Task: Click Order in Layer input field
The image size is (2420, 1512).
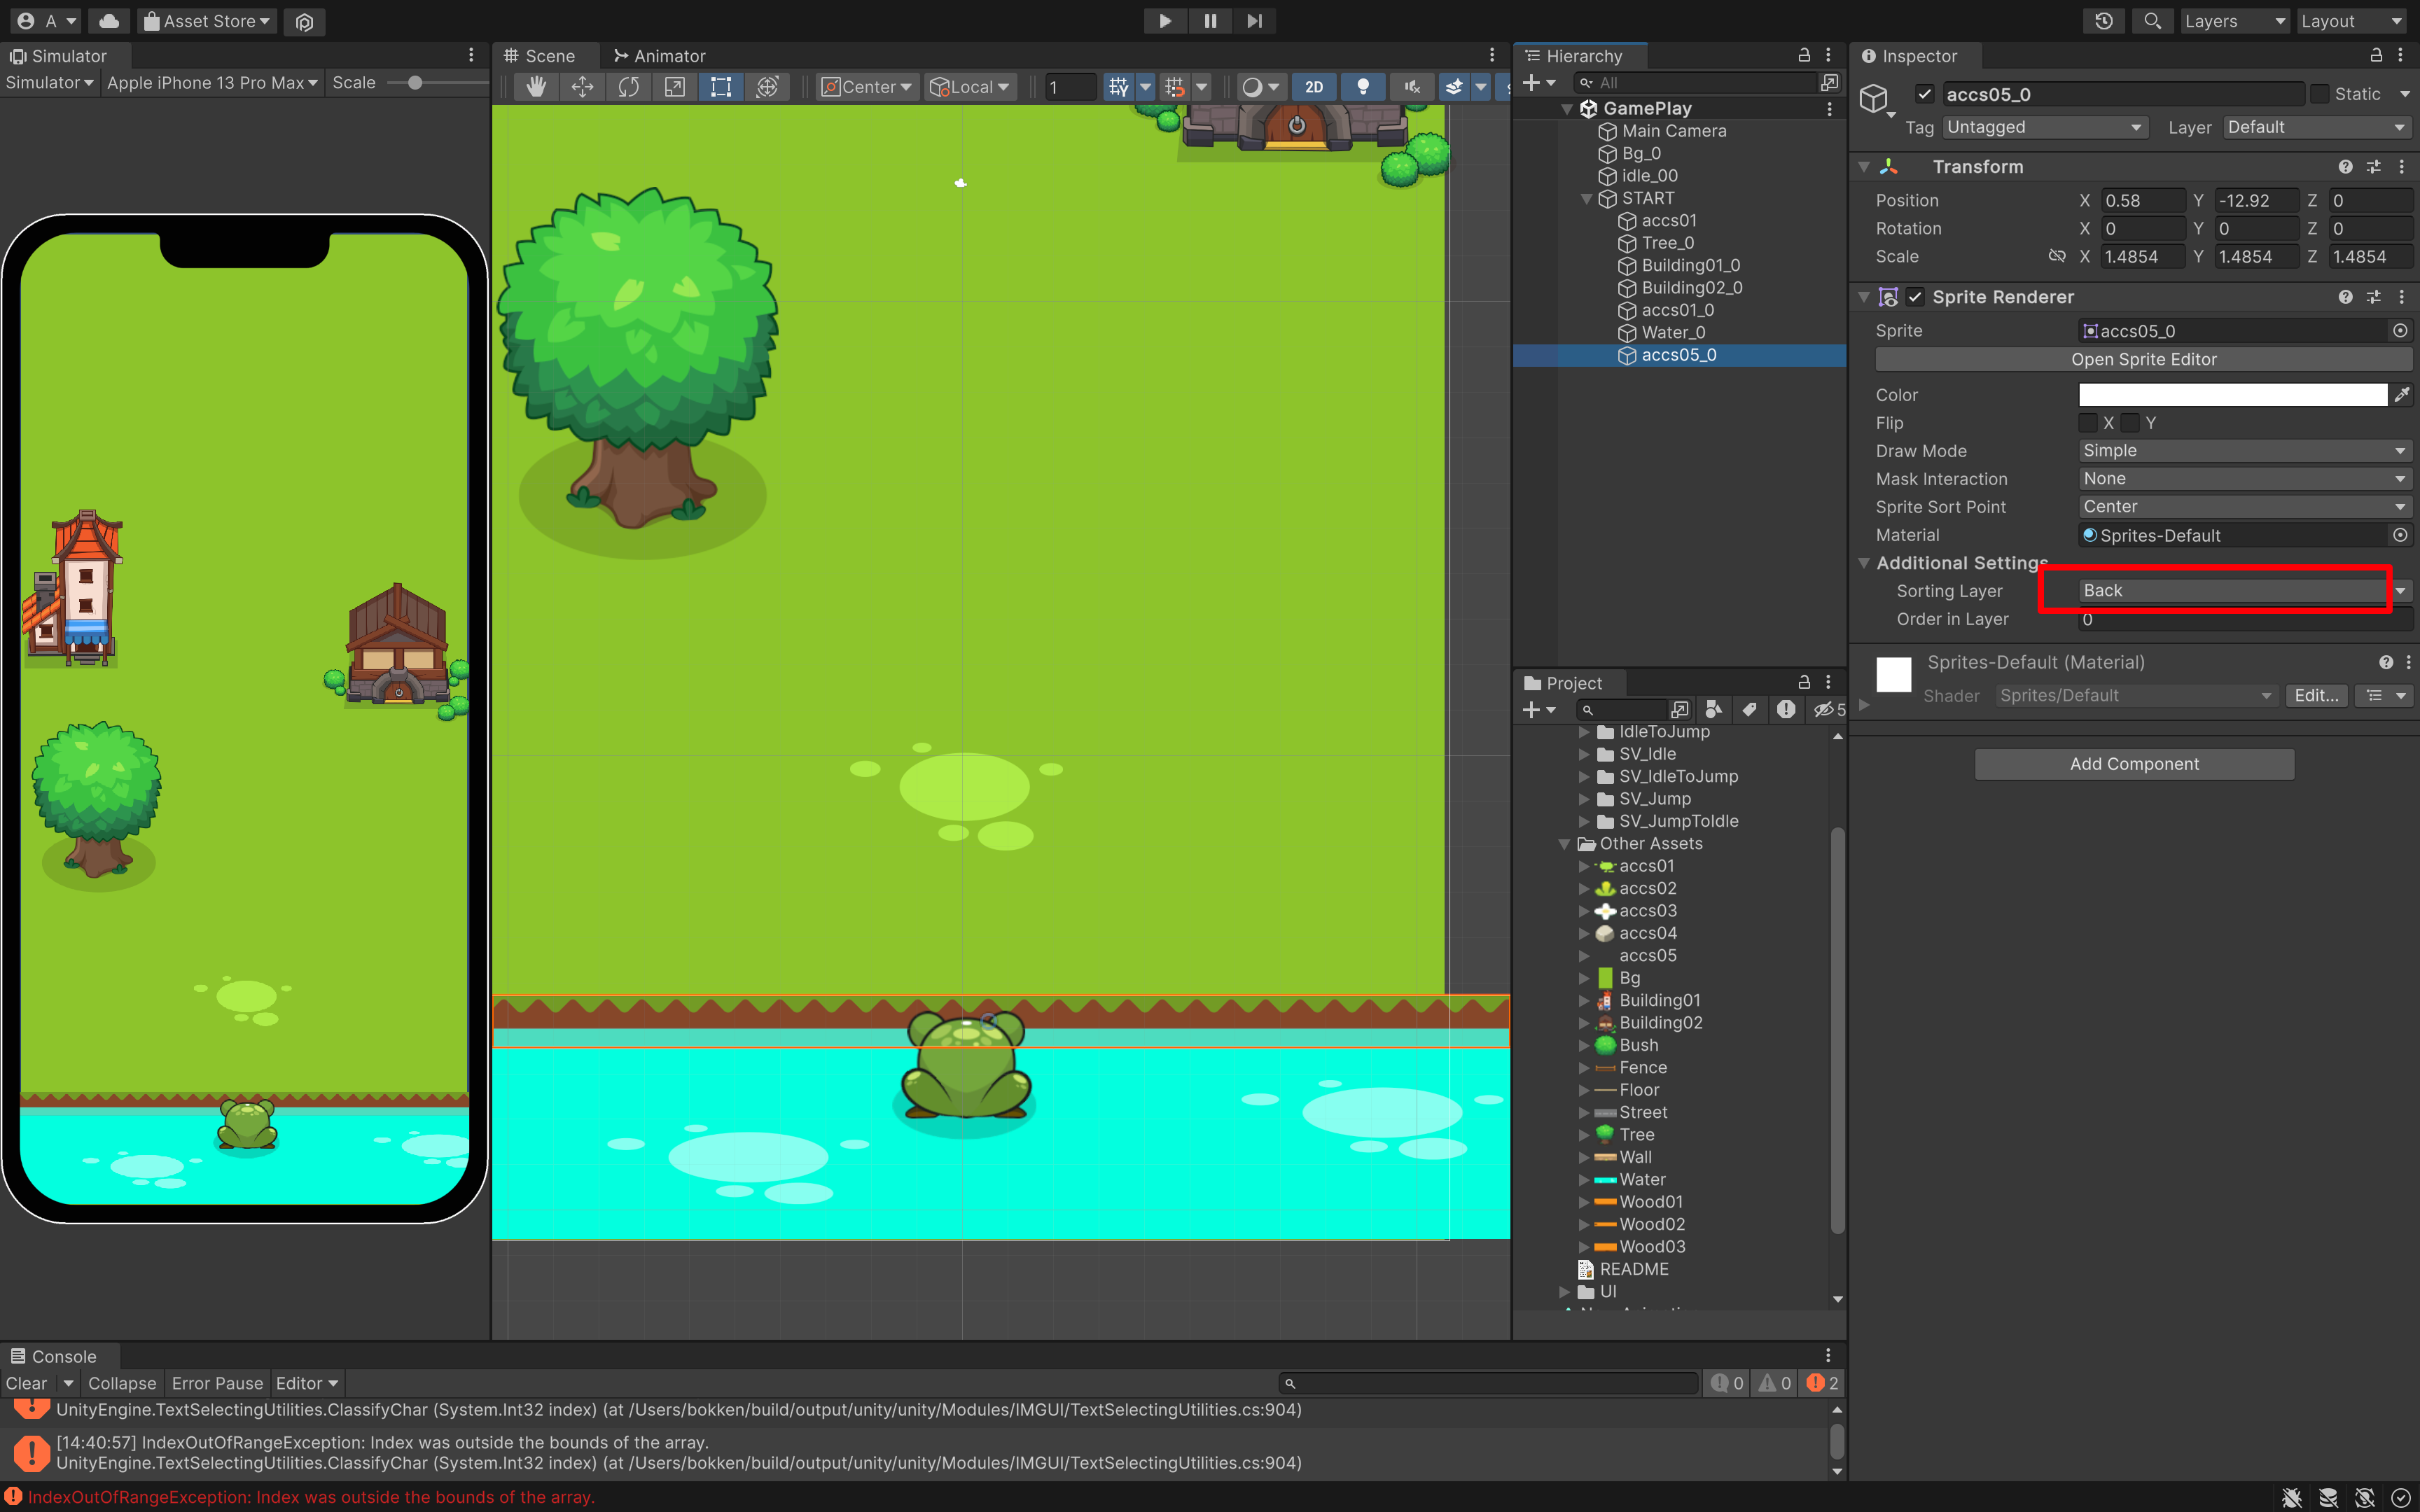Action: [2245, 619]
